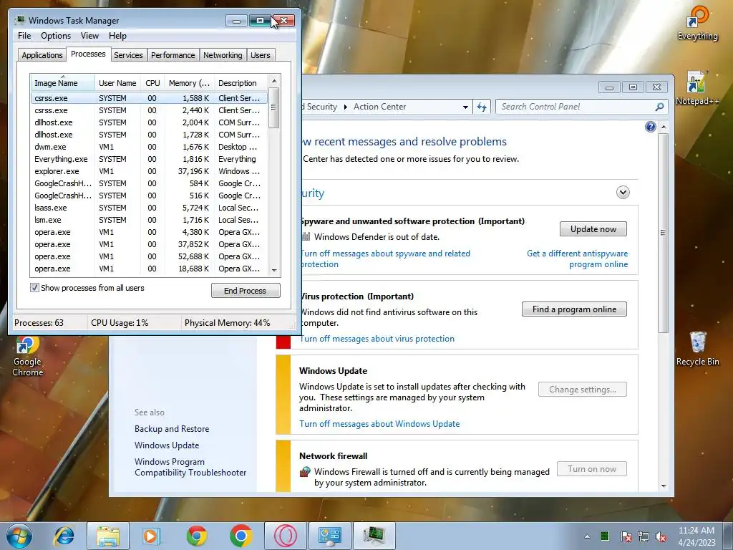Click Action Center scrollbar down arrow
This screenshot has height=550, width=733.
click(x=663, y=486)
